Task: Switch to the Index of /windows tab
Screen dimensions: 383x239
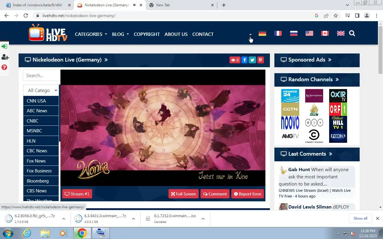Action: click(37, 5)
